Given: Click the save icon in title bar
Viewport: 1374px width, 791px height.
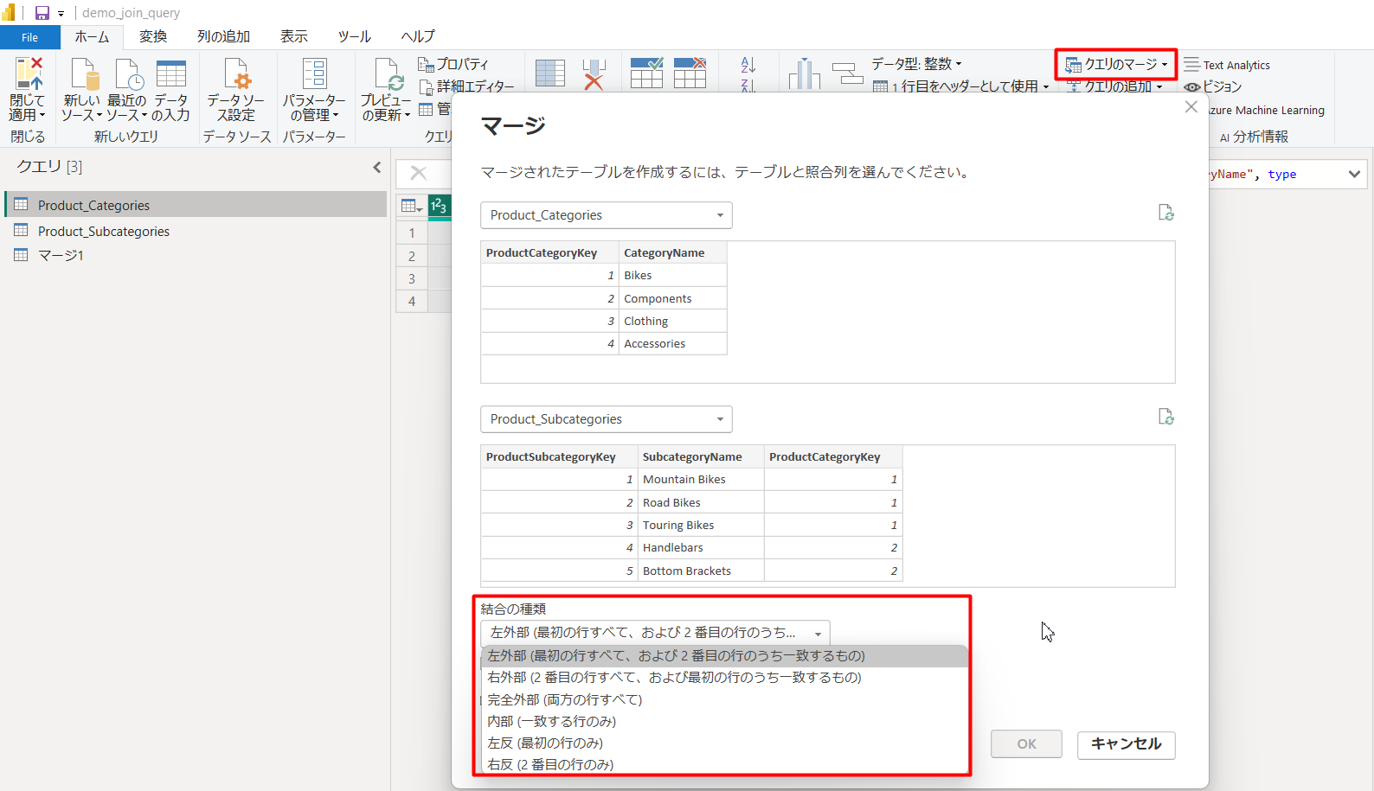Looking at the screenshot, I should click(42, 13).
